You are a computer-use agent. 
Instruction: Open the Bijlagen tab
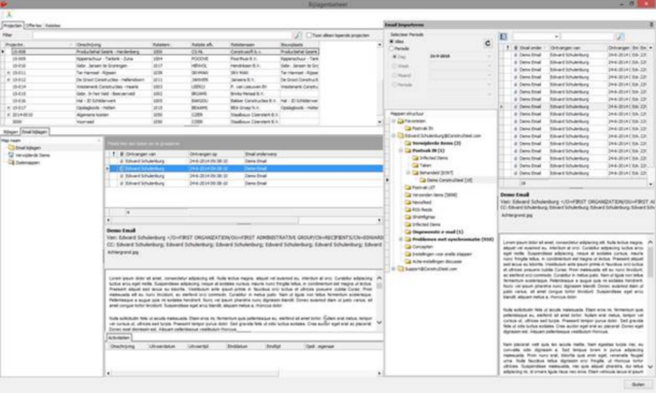tap(11, 132)
